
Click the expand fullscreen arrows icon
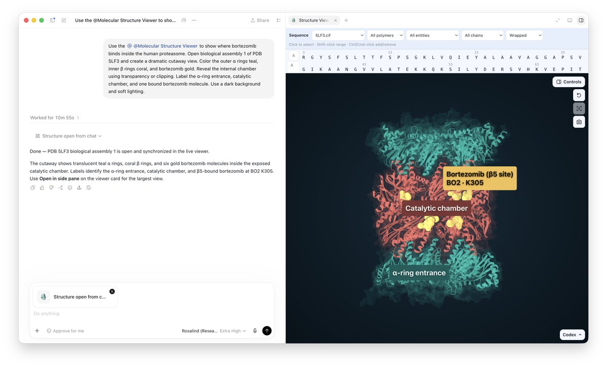coord(558,20)
